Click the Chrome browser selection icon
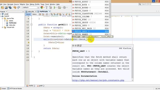Screen dimensions: 160x90 coord(42,7)
